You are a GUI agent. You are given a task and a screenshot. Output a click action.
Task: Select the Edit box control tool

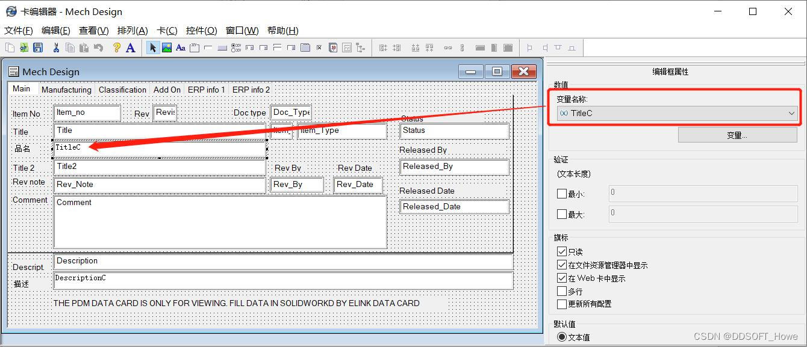click(x=208, y=48)
